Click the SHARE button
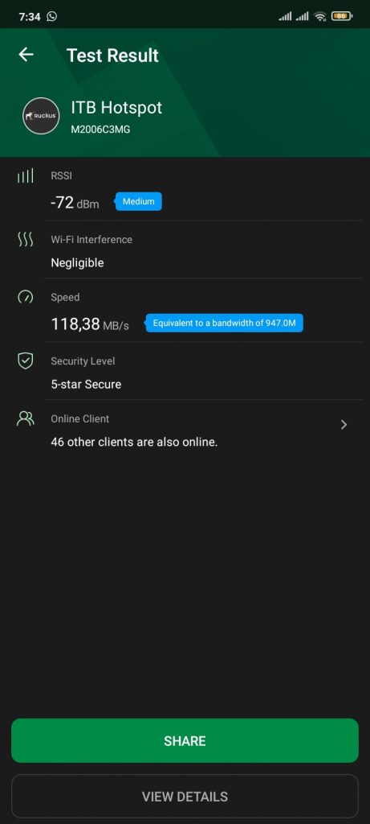 click(x=185, y=740)
